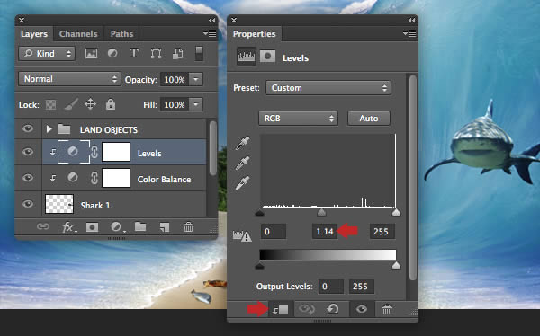Filter layers by smart object icon
Viewport: 540px width, 336px height.
(x=177, y=53)
